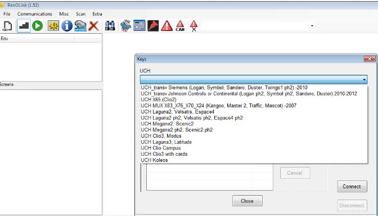Viewport: 378px width, 217px height.
Task: Click the CAN warning triangle icon
Action: 180,26
